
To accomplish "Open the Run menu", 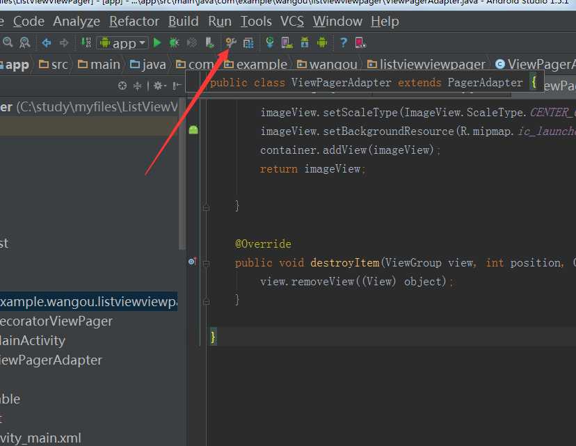I will point(220,22).
